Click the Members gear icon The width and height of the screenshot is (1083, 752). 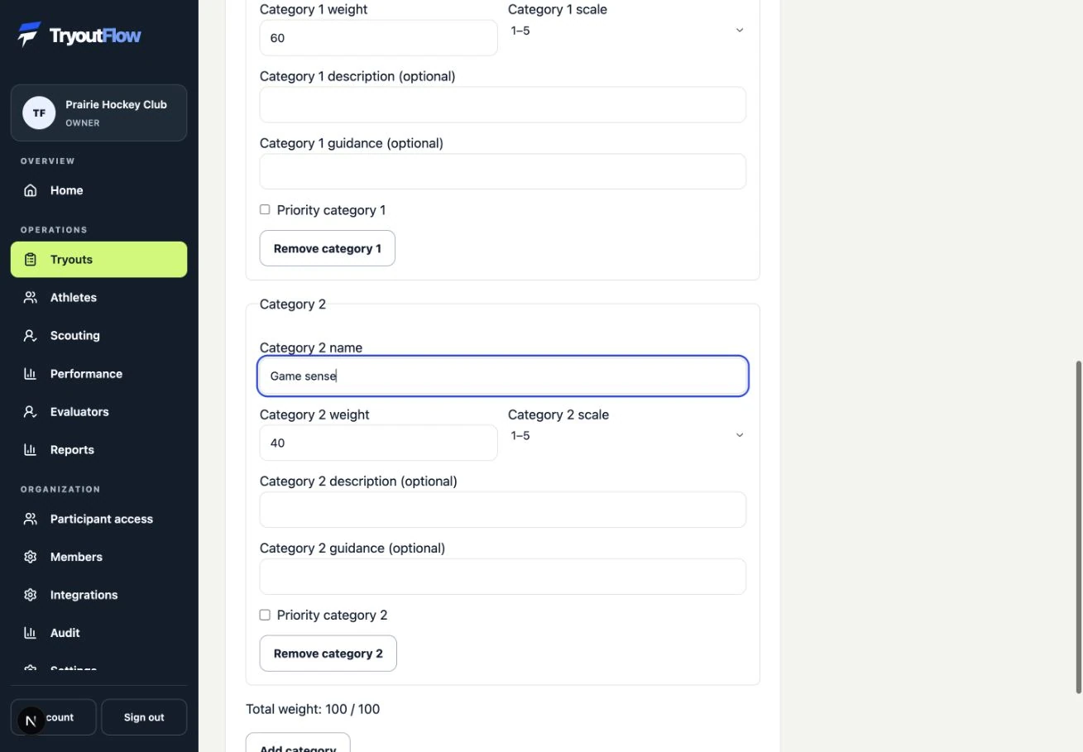click(31, 558)
